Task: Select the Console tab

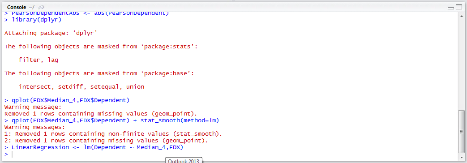Action: click(x=17, y=7)
